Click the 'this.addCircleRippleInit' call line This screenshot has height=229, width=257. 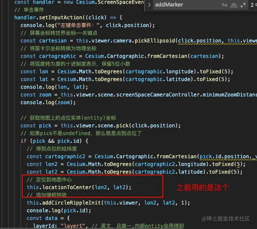[x=108, y=203]
